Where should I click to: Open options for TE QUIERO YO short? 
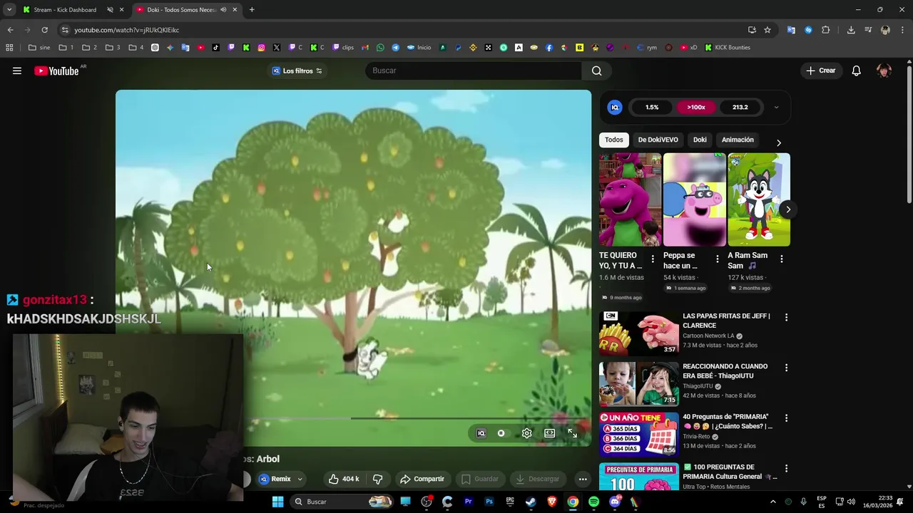coord(652,259)
